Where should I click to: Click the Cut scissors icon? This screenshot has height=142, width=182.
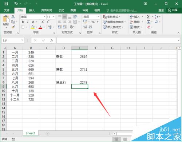click(x=13, y=17)
